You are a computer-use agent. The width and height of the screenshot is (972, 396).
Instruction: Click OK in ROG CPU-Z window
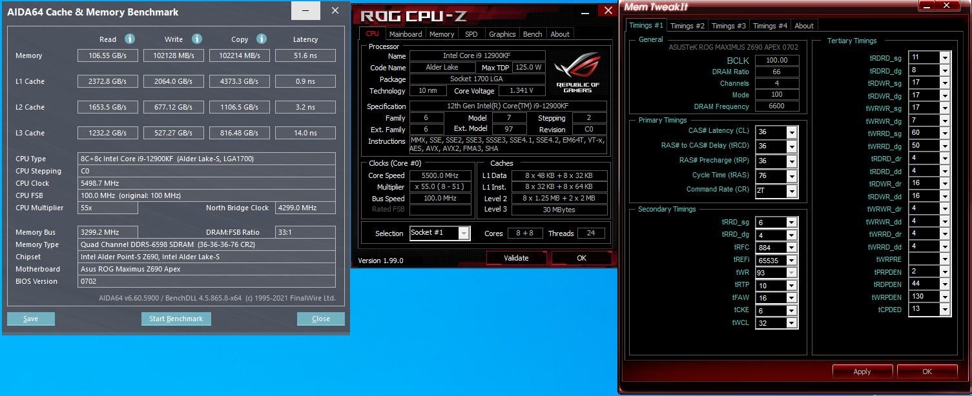tap(581, 258)
